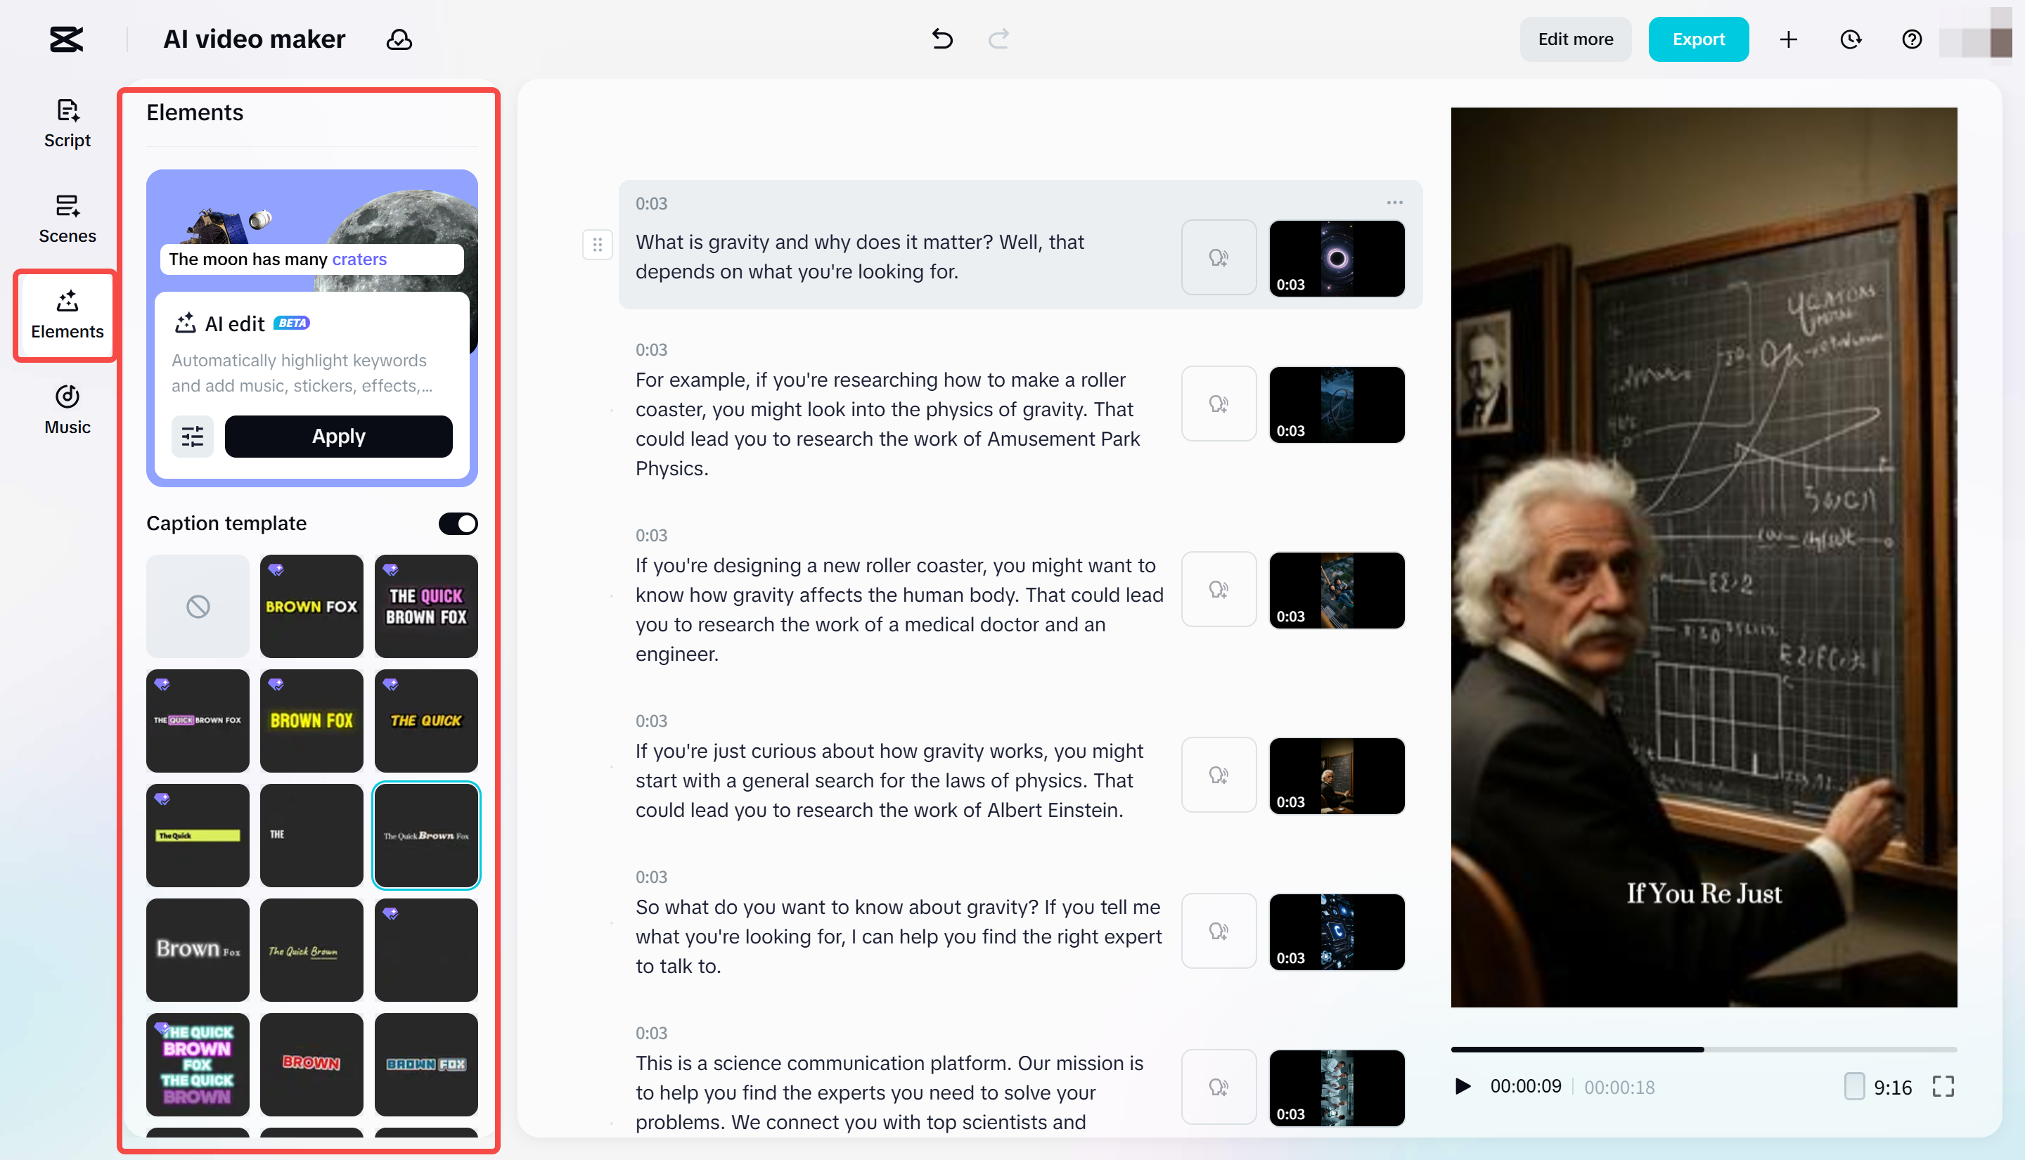The width and height of the screenshot is (2025, 1160).
Task: Open the Music panel
Action: [67, 408]
